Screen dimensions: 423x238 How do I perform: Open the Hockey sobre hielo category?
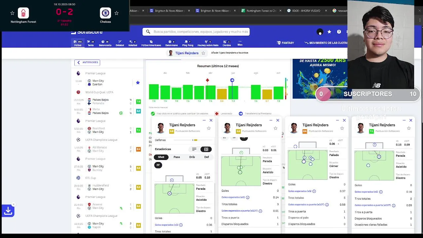pyautogui.click(x=208, y=43)
